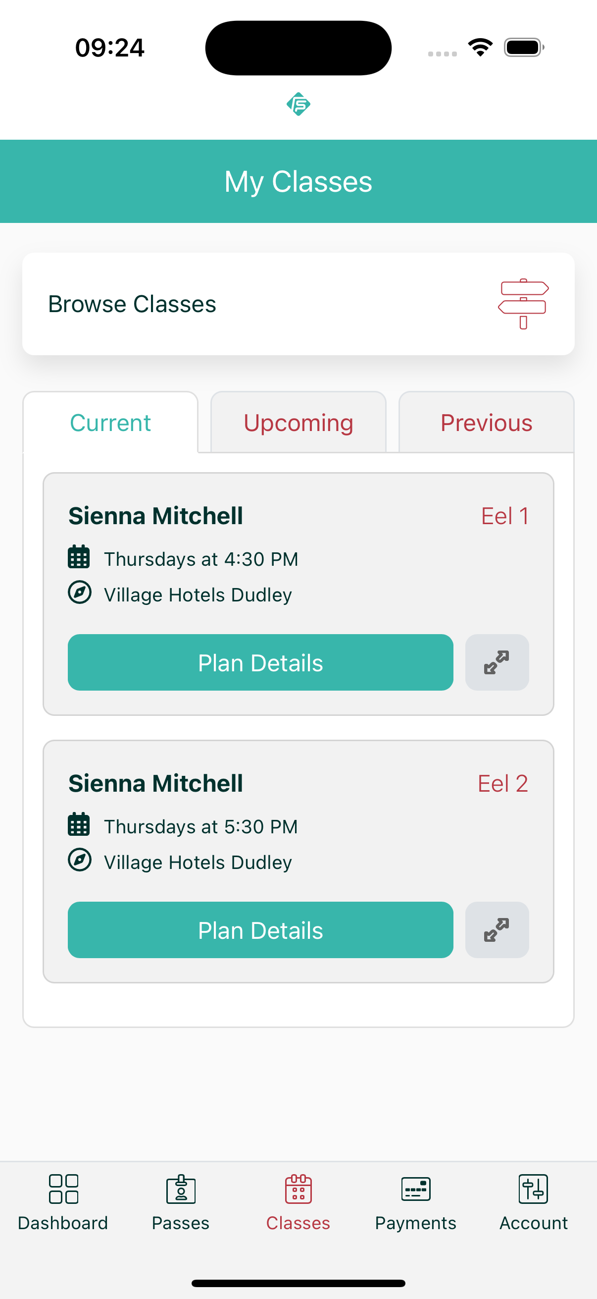The image size is (597, 1299).
Task: Switch to the Previous tab
Action: 486,422
